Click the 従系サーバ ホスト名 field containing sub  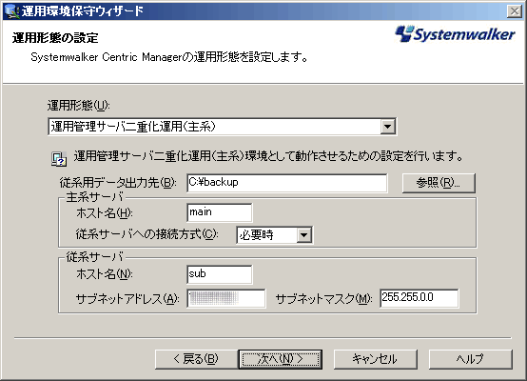(220, 274)
